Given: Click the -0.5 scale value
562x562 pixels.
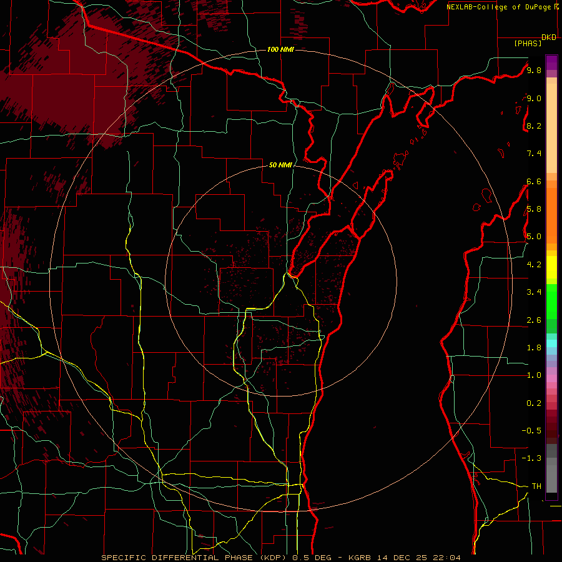Looking at the screenshot, I should [x=531, y=430].
